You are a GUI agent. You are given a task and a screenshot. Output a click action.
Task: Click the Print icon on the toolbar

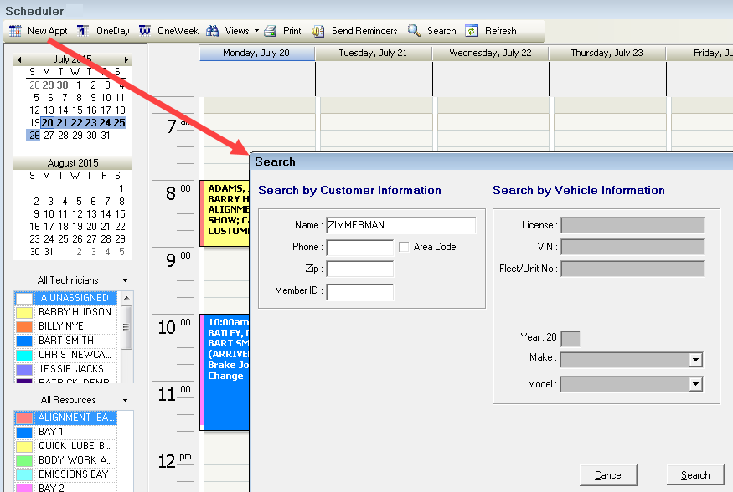(x=268, y=30)
